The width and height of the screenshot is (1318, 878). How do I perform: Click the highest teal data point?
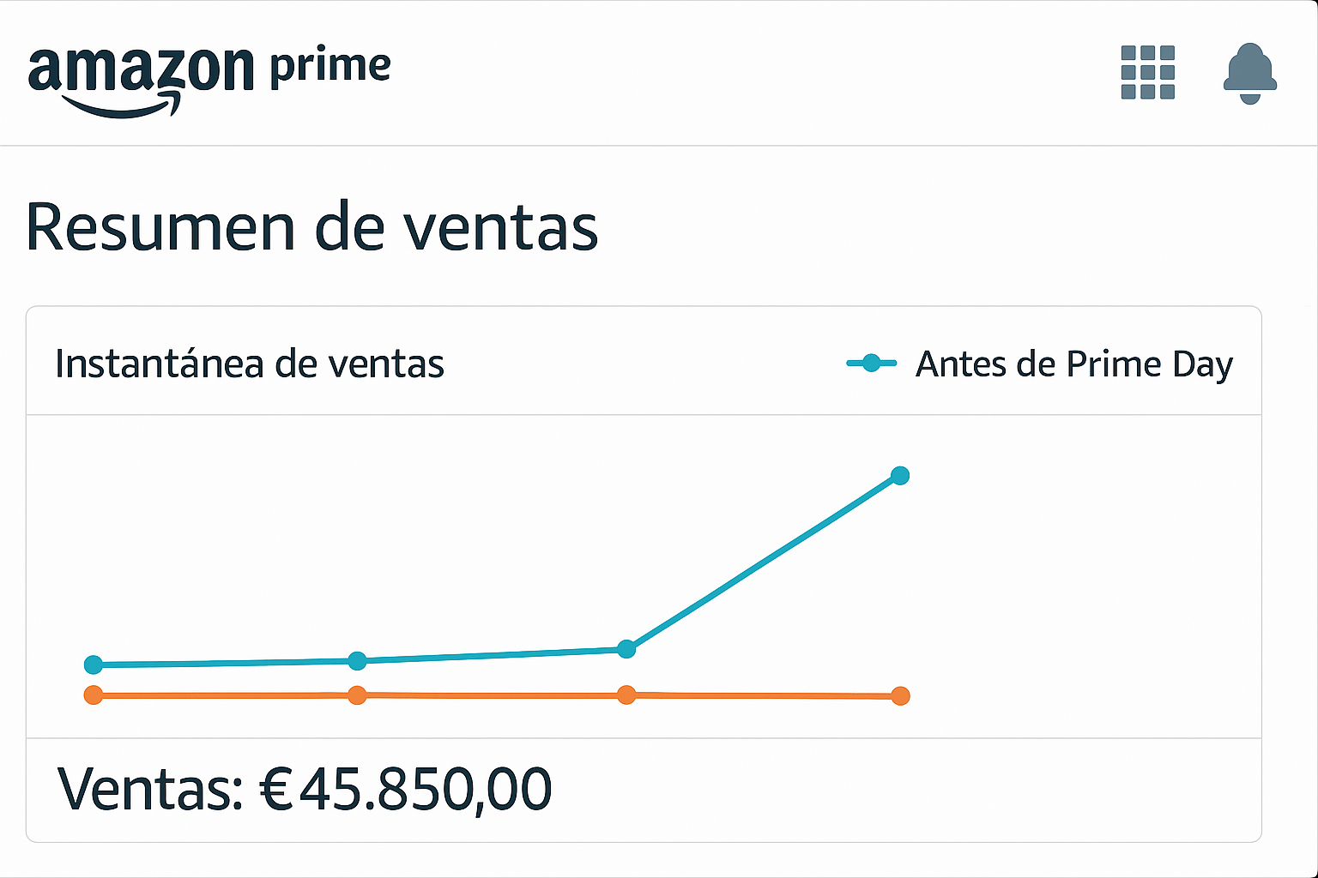(900, 476)
